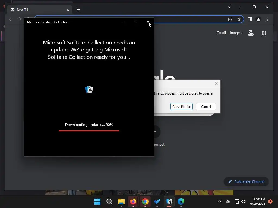Open the Google apps grid
Image resolution: width=278 pixels, height=208 pixels.
point(264,33)
